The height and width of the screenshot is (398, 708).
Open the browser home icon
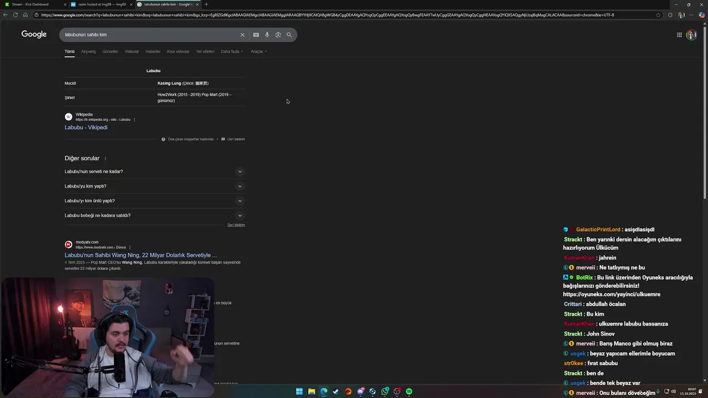pyautogui.click(x=25, y=15)
